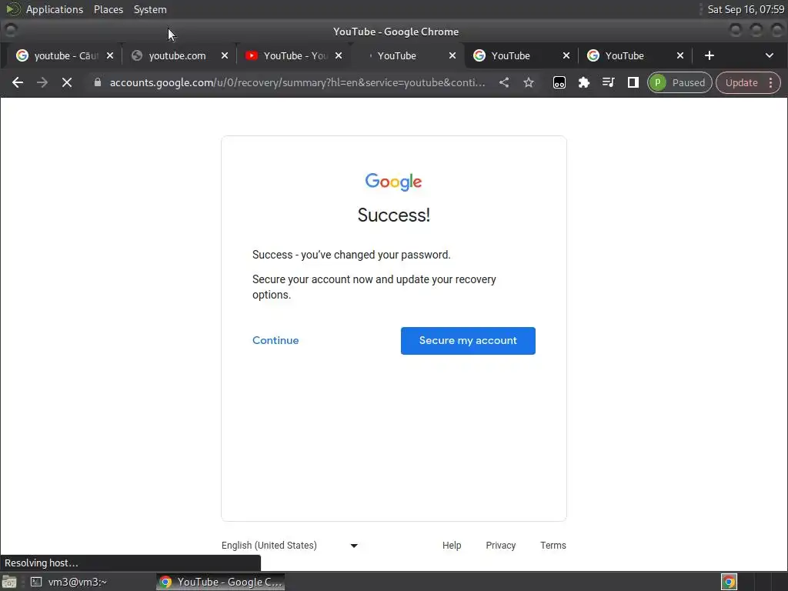Click the clock showing Sat Sep 16
The height and width of the screenshot is (591, 788).
pyautogui.click(x=746, y=9)
